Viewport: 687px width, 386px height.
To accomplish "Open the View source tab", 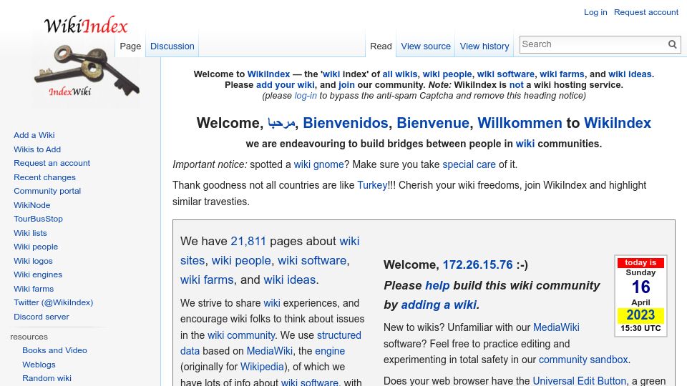I will pyautogui.click(x=426, y=46).
